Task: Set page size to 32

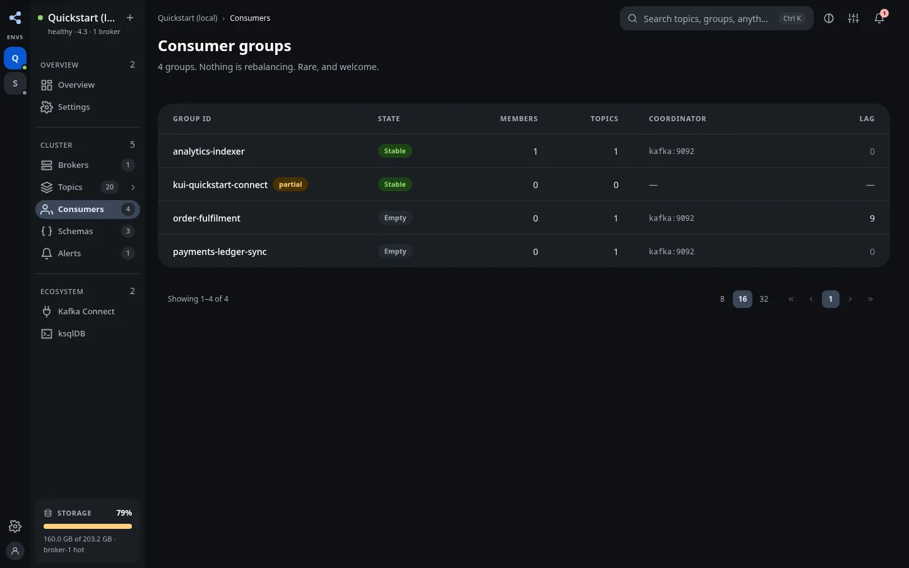Action: (764, 299)
